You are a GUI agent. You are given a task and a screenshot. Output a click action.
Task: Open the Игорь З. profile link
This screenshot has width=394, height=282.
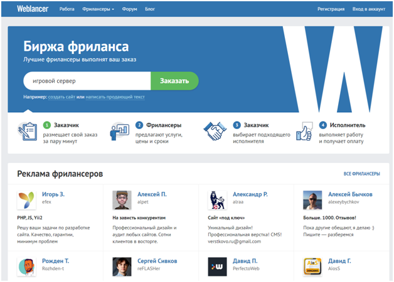53,194
